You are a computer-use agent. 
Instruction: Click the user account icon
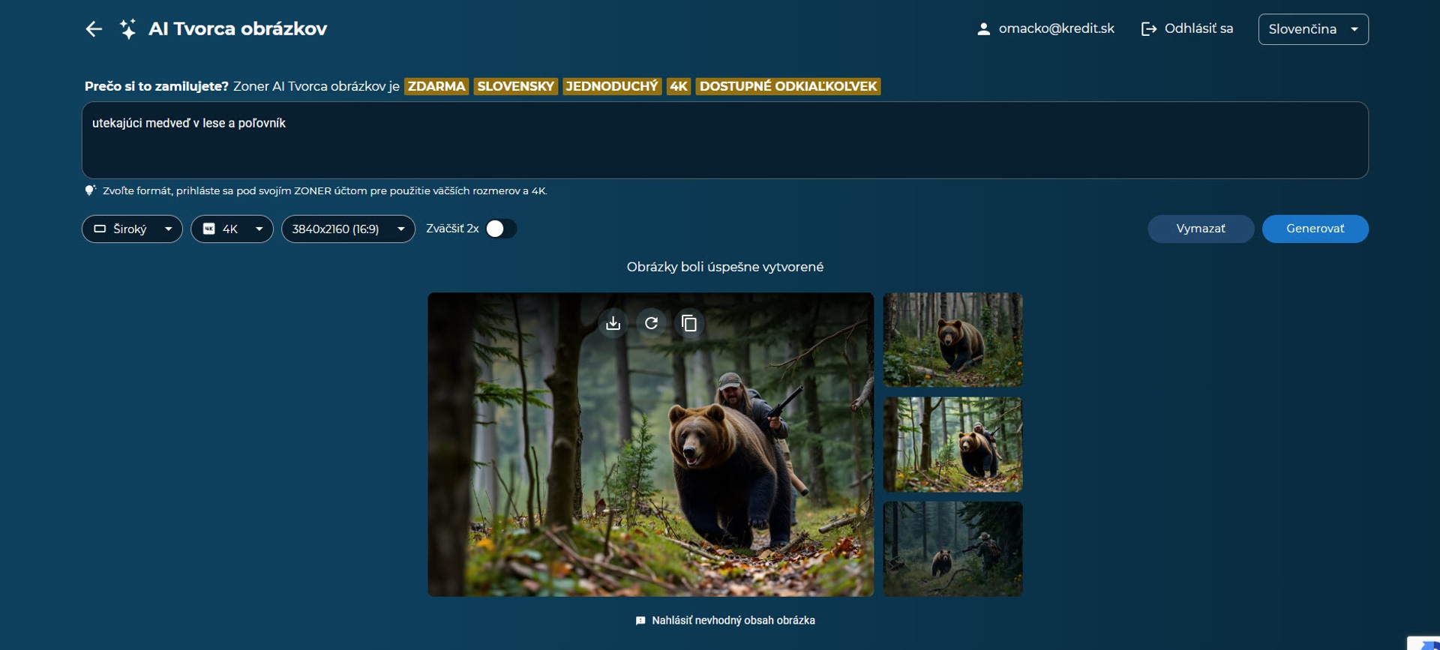(983, 29)
